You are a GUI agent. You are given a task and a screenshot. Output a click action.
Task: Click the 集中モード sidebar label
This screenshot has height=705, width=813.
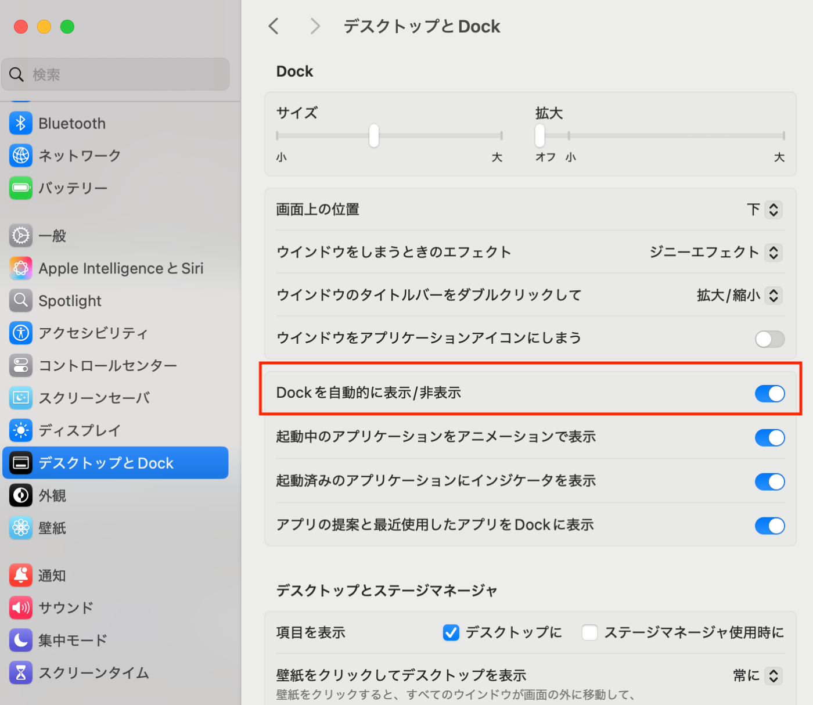click(73, 640)
